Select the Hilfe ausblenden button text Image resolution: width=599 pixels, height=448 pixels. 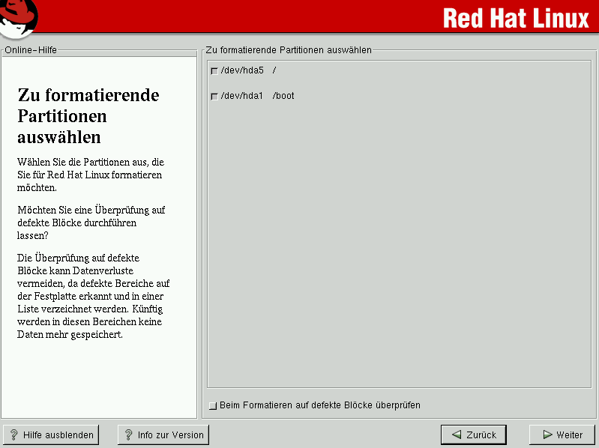58,435
